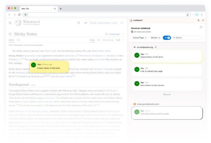
Task: Expand the 9 languages dropdown
Action: point(114,34)
